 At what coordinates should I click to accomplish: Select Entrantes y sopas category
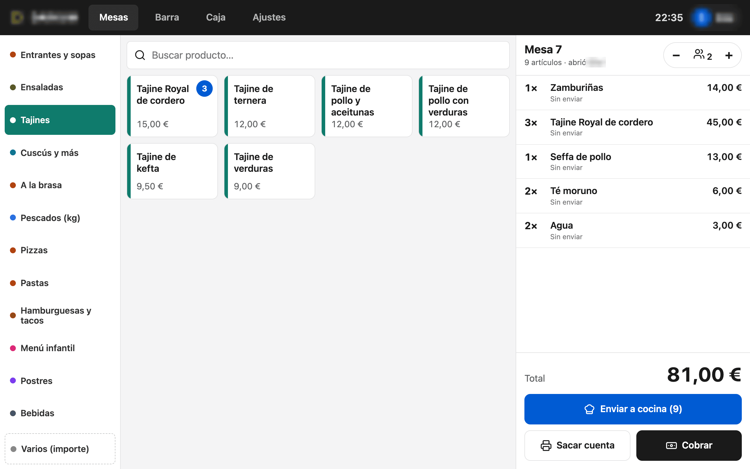click(x=60, y=55)
